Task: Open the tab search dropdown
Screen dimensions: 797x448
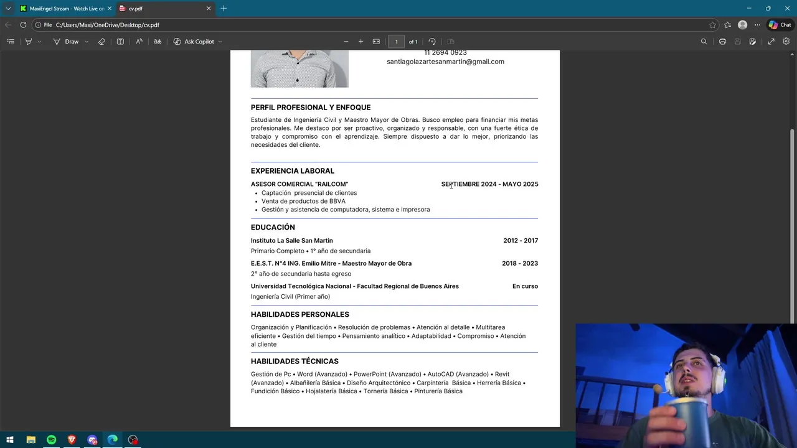Action: click(x=8, y=9)
